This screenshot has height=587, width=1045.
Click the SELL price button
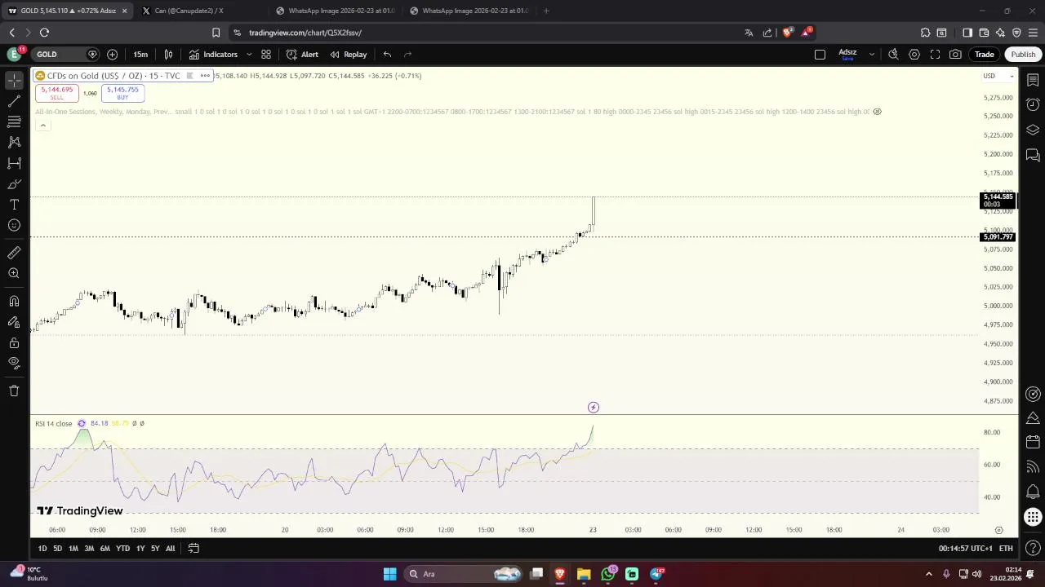56,94
